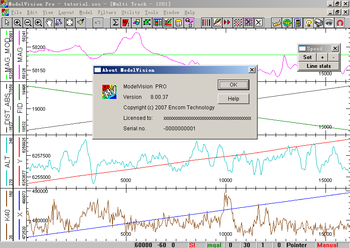
Task: Activate the zoom out magnifier
Action: point(28,23)
